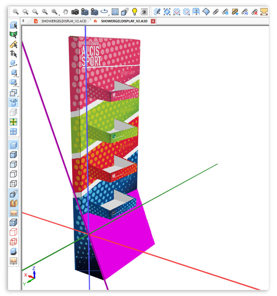Click the yellow light bulb lighting icon
Viewport: 277px width, 296px height.
coord(134,11)
